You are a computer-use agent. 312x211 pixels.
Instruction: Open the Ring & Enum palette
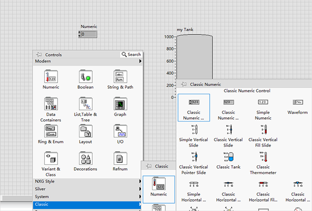click(51, 132)
